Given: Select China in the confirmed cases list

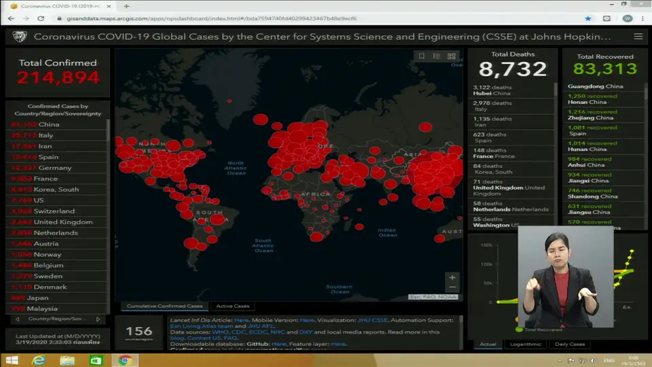Looking at the screenshot, I should point(56,124).
